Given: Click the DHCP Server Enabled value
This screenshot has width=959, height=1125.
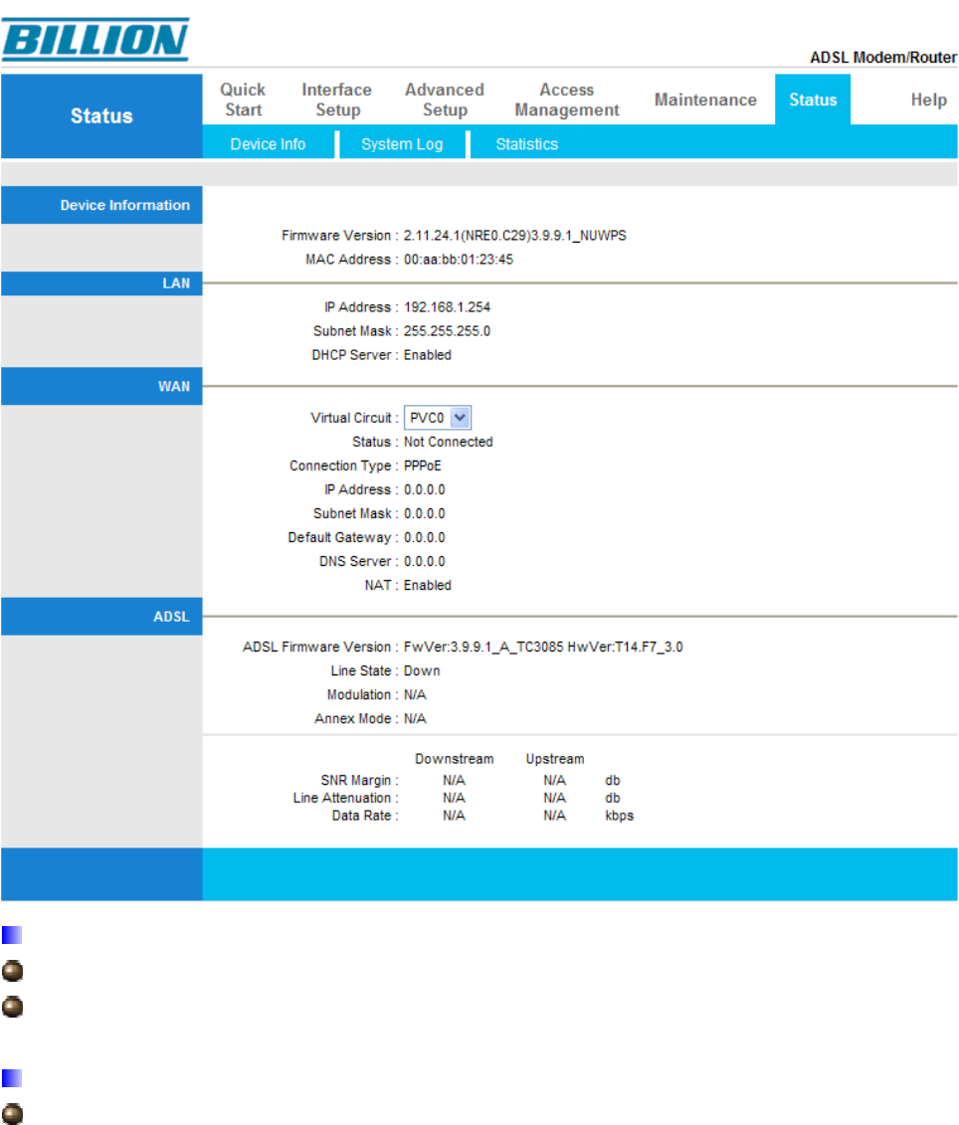Looking at the screenshot, I should (427, 355).
